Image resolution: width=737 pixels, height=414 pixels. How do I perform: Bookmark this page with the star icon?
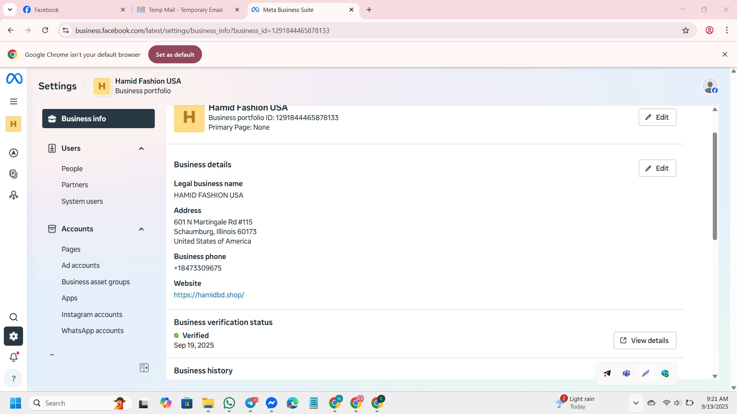(x=686, y=30)
